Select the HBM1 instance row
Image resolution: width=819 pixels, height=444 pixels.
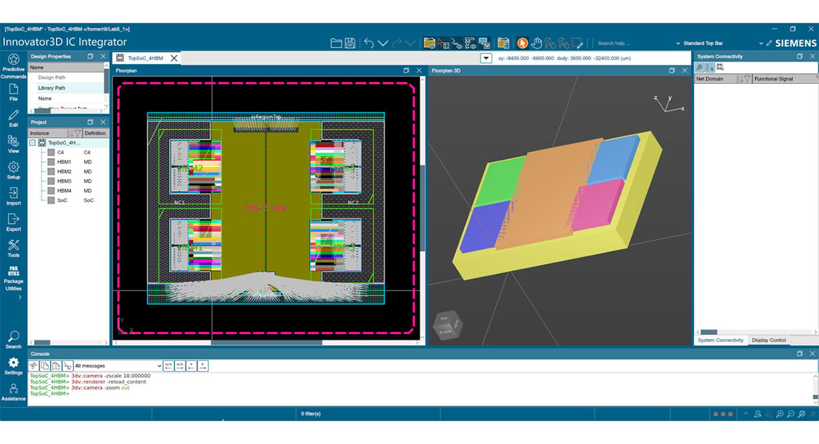(68, 162)
